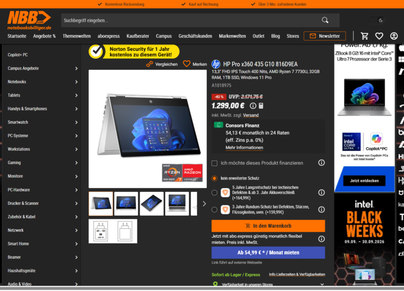Click the Norton Security checkmark badge
Image resolution: width=404 pixels, height=291 pixels.
(x=96, y=51)
